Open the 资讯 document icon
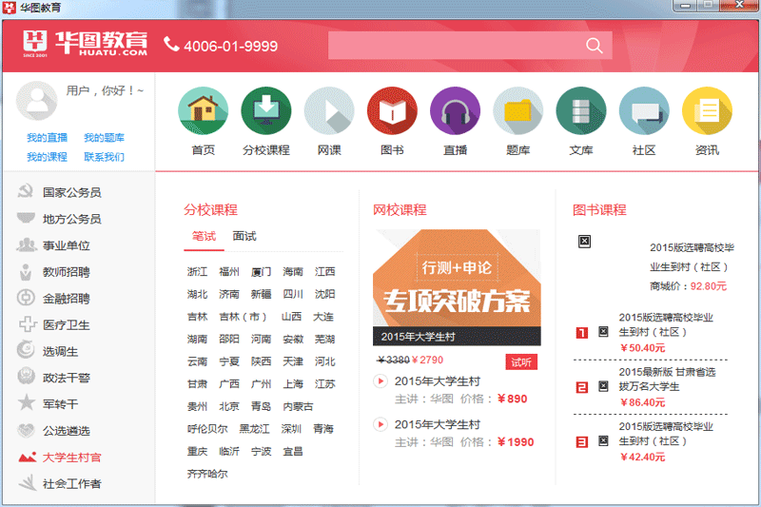Image resolution: width=761 pixels, height=507 pixels. [707, 110]
